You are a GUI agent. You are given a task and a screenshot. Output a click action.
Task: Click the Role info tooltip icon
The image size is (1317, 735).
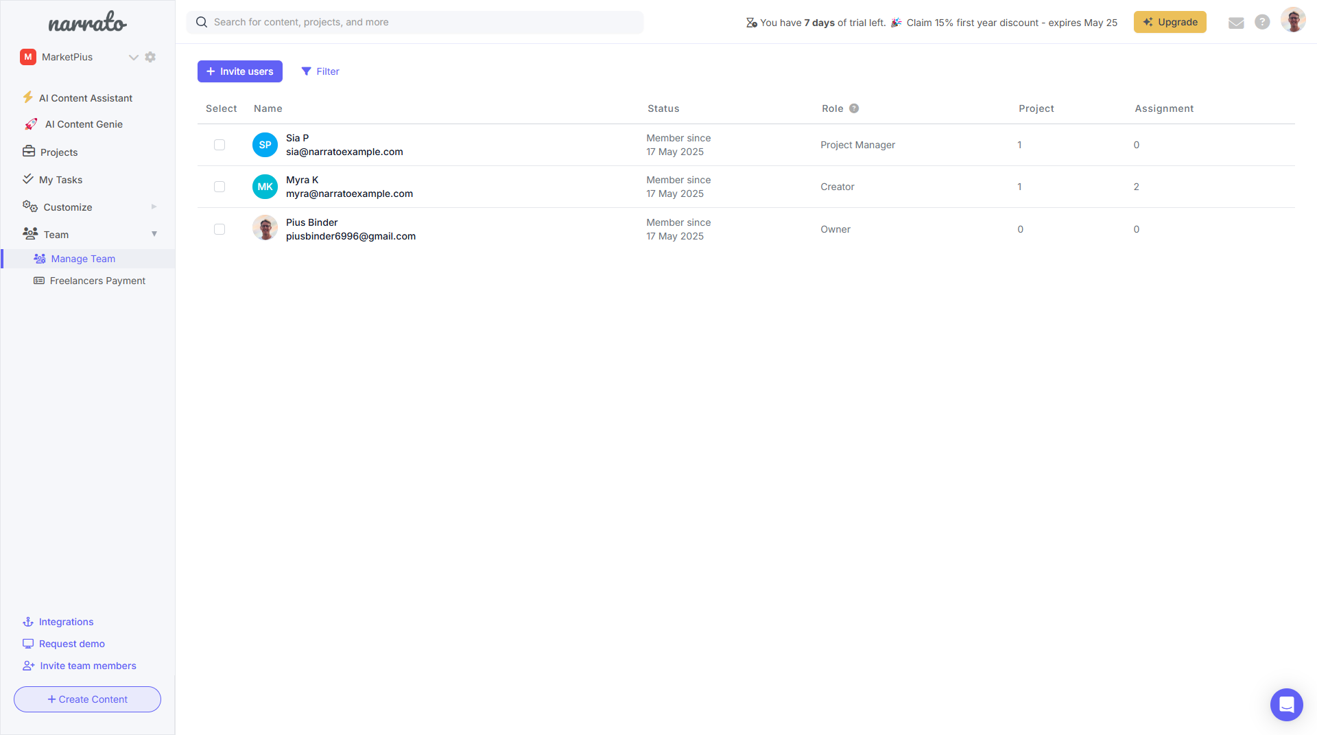pos(854,108)
